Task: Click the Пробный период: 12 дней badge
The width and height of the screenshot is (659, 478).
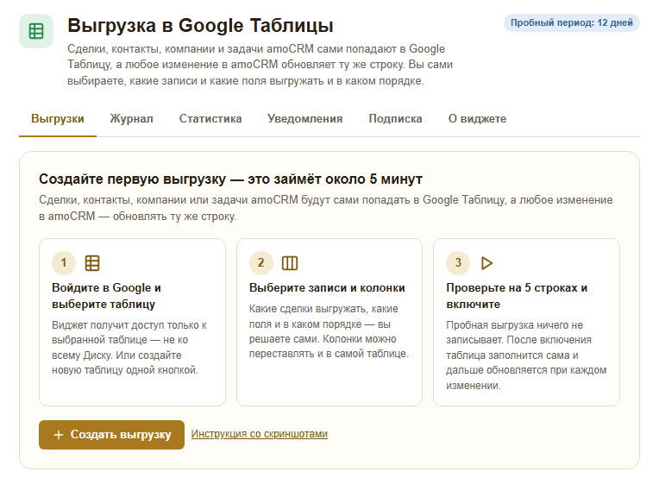Action: (572, 22)
